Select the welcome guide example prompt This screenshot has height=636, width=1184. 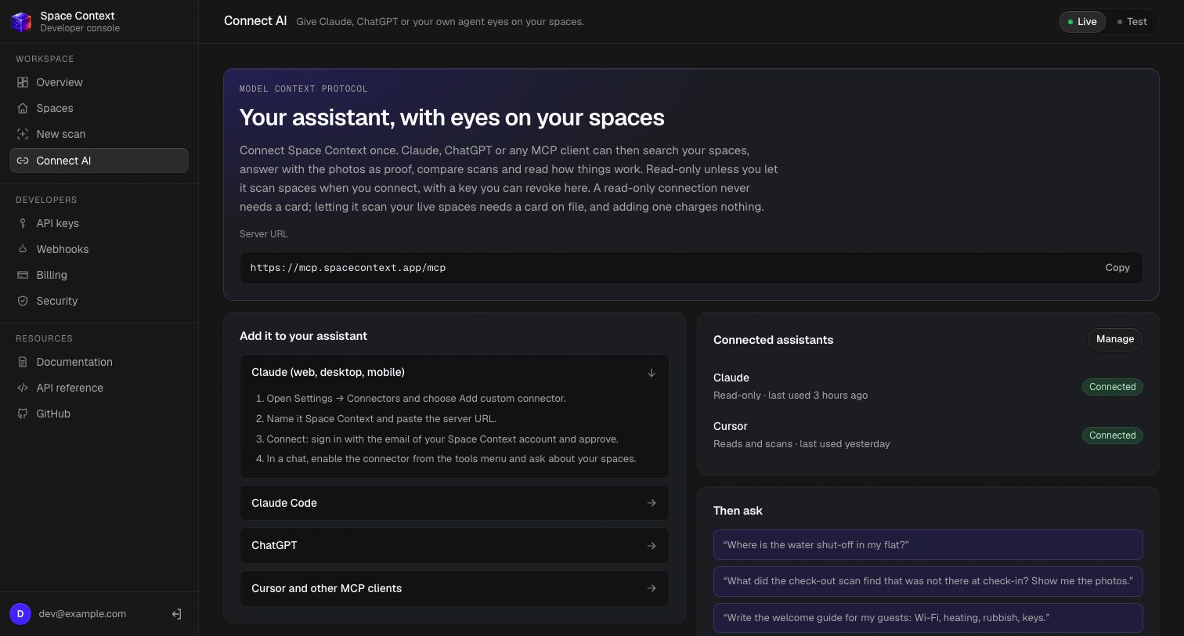click(928, 618)
